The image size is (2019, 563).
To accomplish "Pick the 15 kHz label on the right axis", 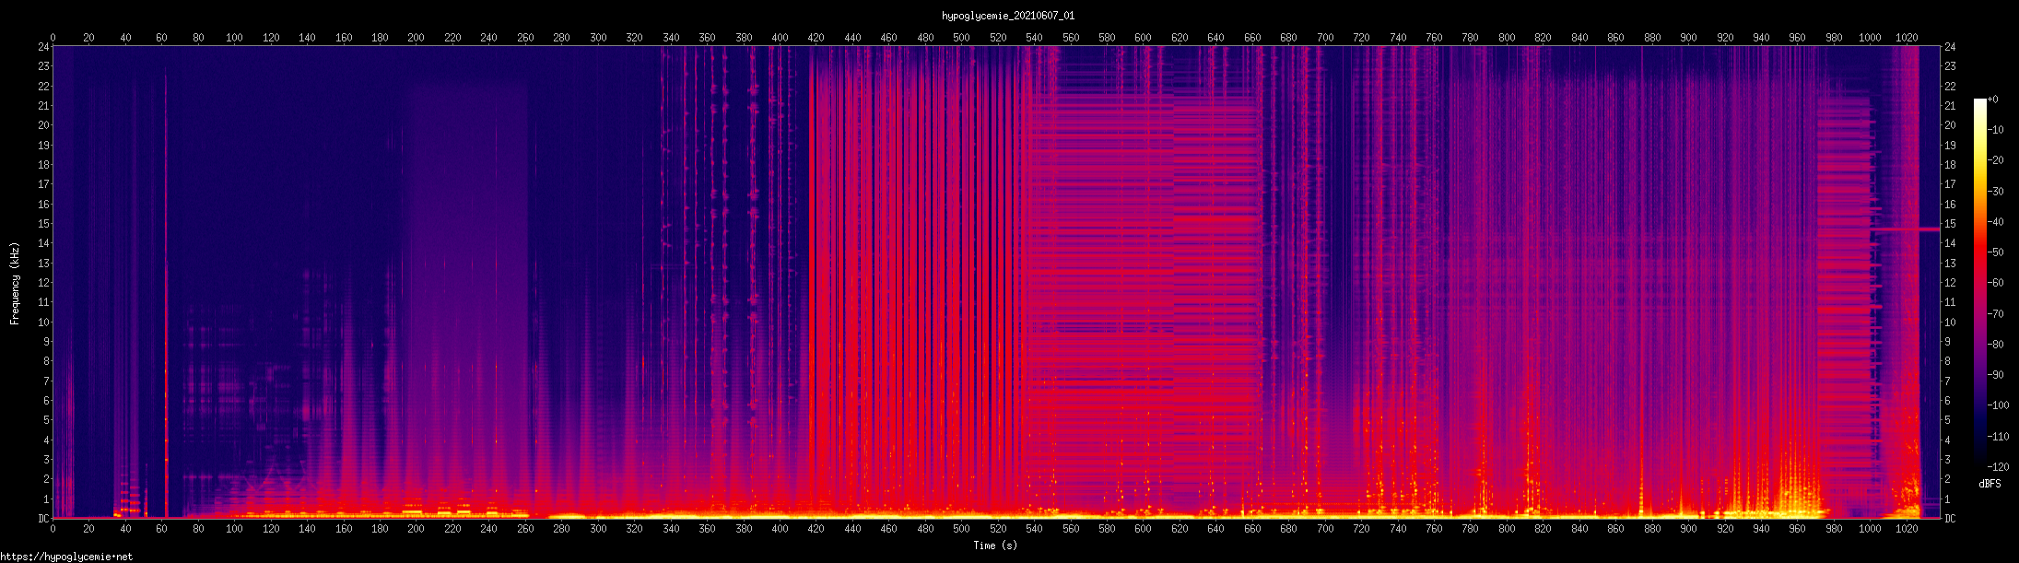I will click(1950, 224).
